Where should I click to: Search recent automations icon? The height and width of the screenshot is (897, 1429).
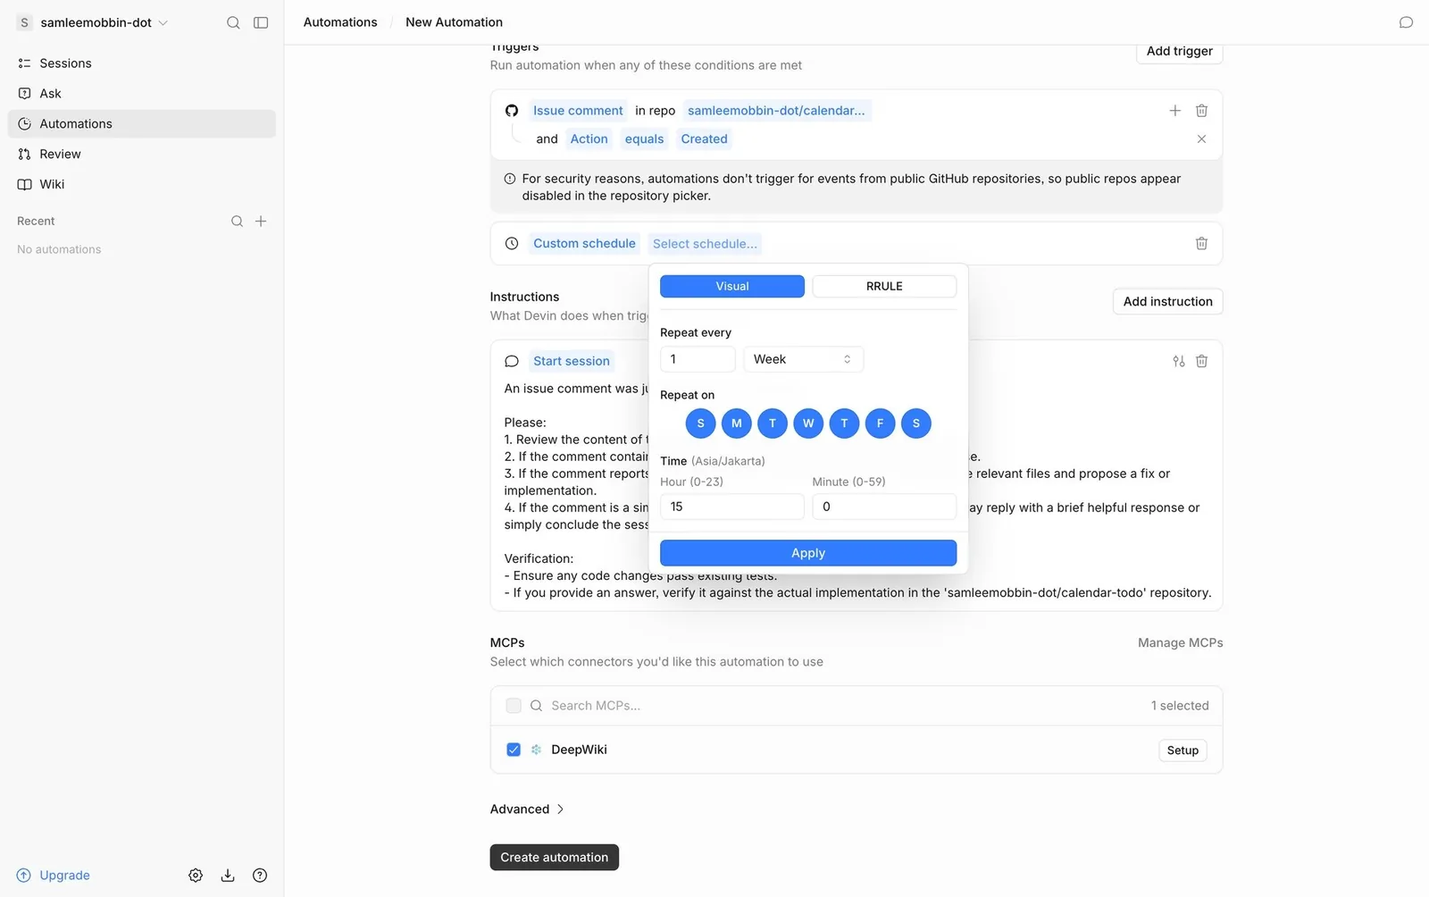pyautogui.click(x=237, y=222)
